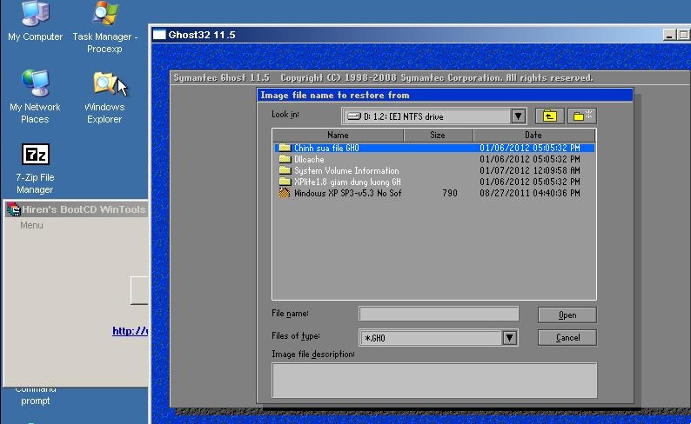This screenshot has width=691, height=424.
Task: Click the partially hidden button in Hiren's WinTools
Action: coord(139,290)
